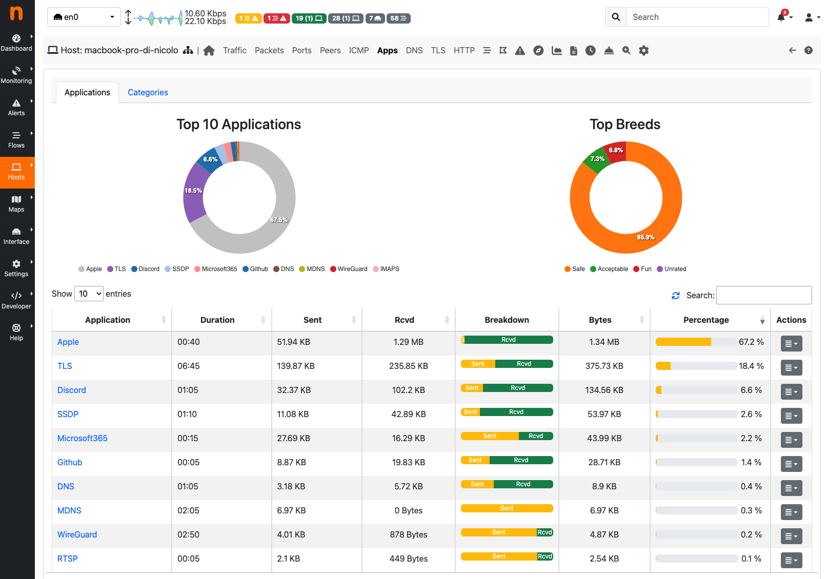Open Actions dropdown for Github row
The width and height of the screenshot is (827, 579).
tap(791, 464)
